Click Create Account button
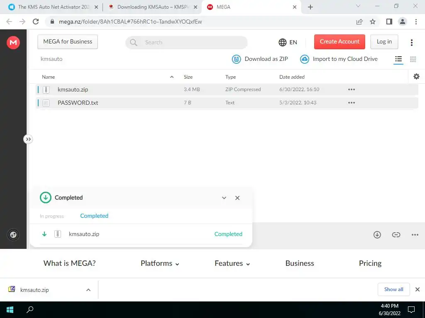 click(340, 42)
